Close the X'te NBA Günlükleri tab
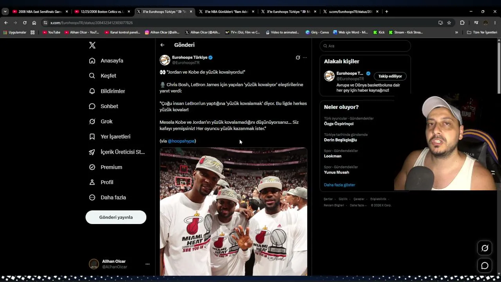501x282 pixels. coord(253,12)
